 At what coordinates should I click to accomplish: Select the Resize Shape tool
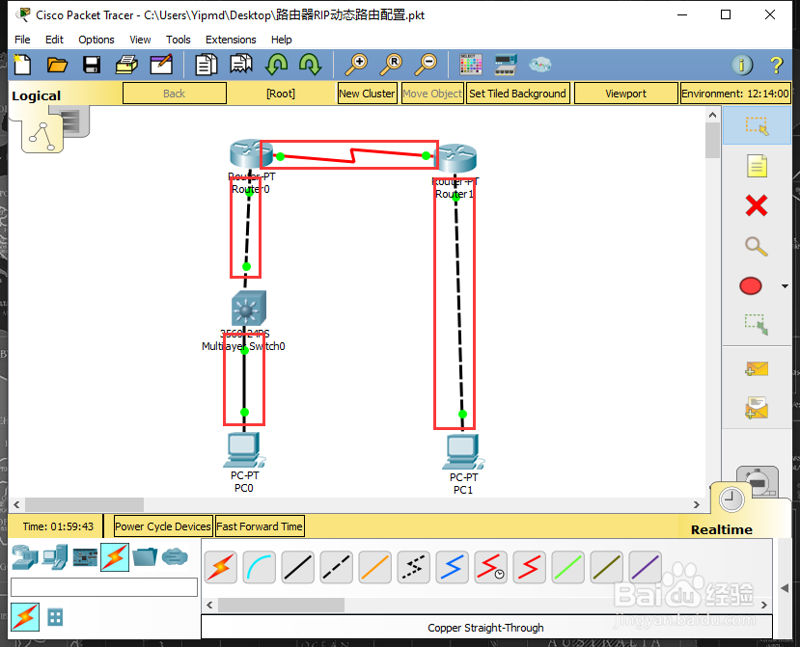click(757, 324)
